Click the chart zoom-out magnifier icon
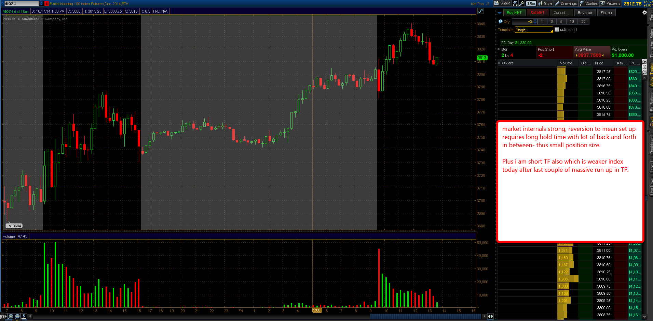 17,316
